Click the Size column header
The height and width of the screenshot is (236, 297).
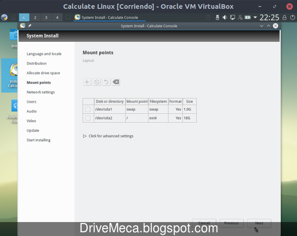[x=189, y=101]
